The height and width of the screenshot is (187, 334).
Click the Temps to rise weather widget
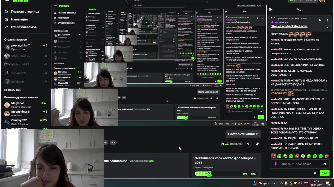coord(264,183)
